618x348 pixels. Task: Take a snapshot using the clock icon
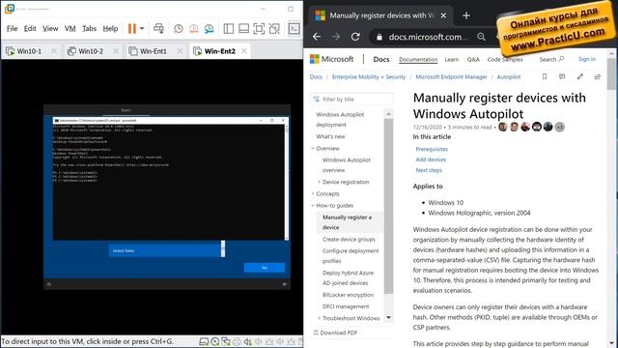click(178, 28)
